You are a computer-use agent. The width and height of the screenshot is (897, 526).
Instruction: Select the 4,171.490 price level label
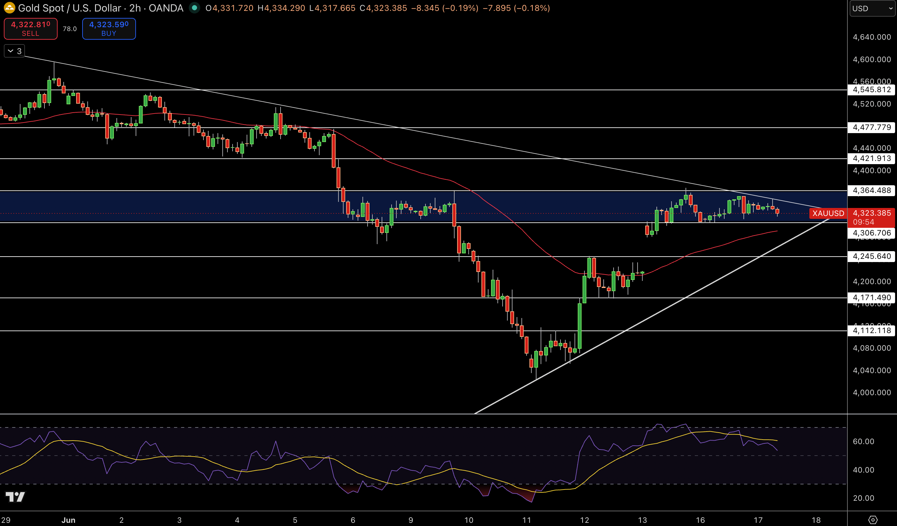[872, 298]
